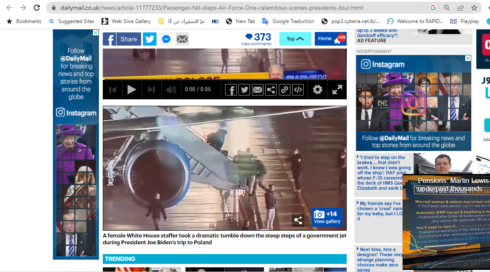Bookmark this page with the star icon
The width and height of the screenshot is (490, 272).
tap(474, 8)
